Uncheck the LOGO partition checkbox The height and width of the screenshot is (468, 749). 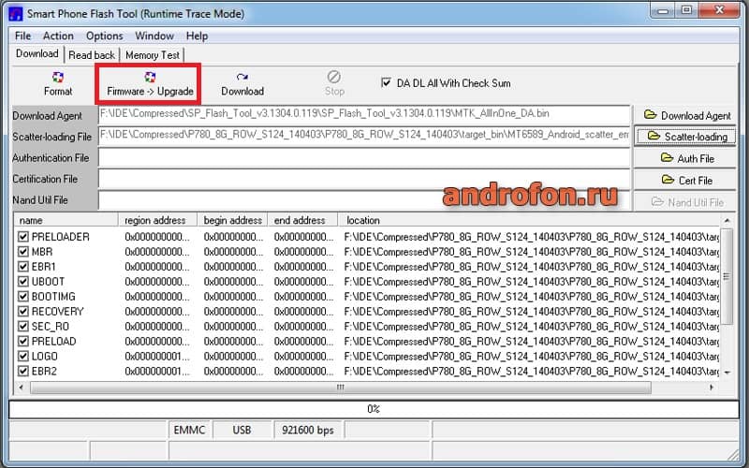coord(22,357)
